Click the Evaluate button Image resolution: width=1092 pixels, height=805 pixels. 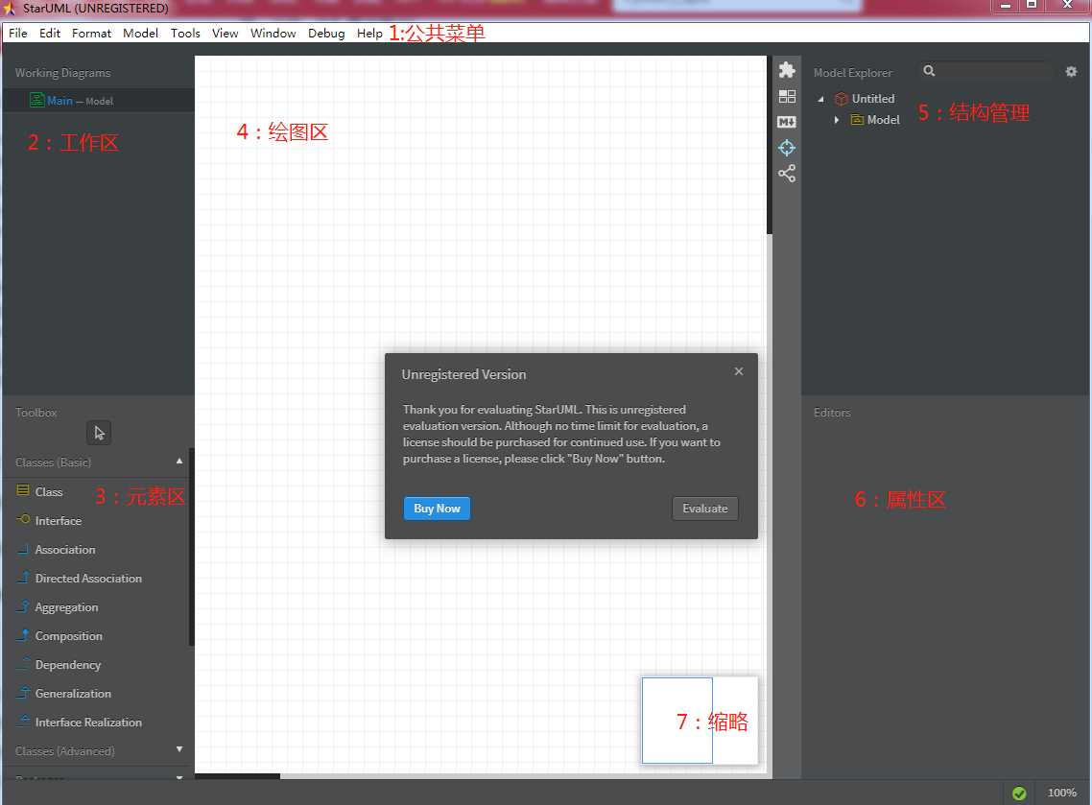(704, 509)
